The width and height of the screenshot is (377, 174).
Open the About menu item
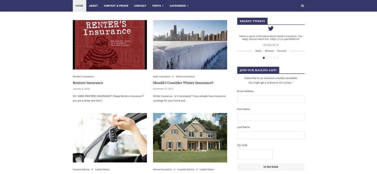click(93, 6)
